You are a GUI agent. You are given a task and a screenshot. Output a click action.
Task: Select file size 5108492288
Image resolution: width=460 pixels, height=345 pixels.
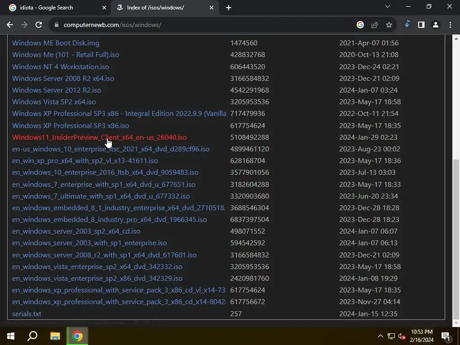point(250,137)
